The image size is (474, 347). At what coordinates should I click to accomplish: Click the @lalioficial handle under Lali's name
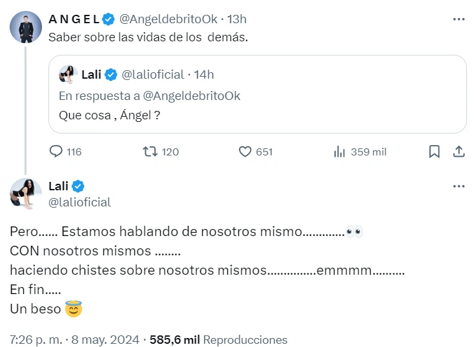point(79,202)
